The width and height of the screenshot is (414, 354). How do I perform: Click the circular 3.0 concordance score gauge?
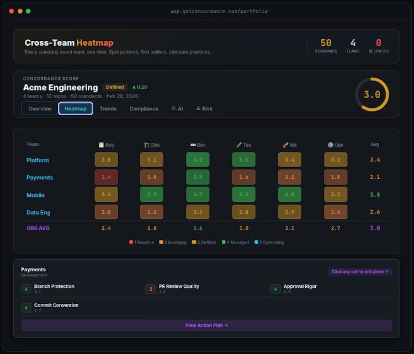click(371, 94)
